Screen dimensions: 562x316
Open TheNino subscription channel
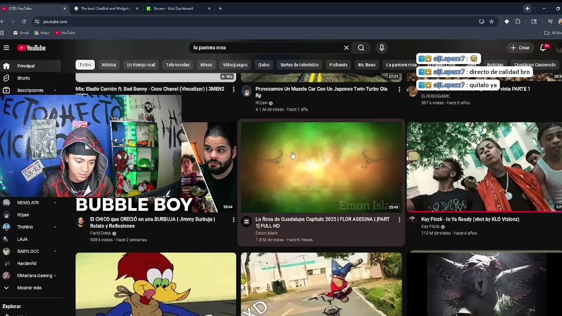pos(31,227)
